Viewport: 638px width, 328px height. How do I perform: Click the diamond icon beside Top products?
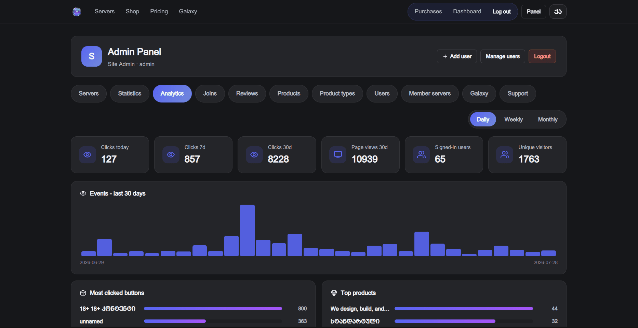(x=334, y=293)
